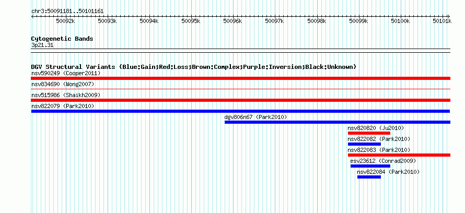The width and height of the screenshot is (465, 213).
Task: Open the esv23612 (Conrad2009) label
Action: click(383, 161)
